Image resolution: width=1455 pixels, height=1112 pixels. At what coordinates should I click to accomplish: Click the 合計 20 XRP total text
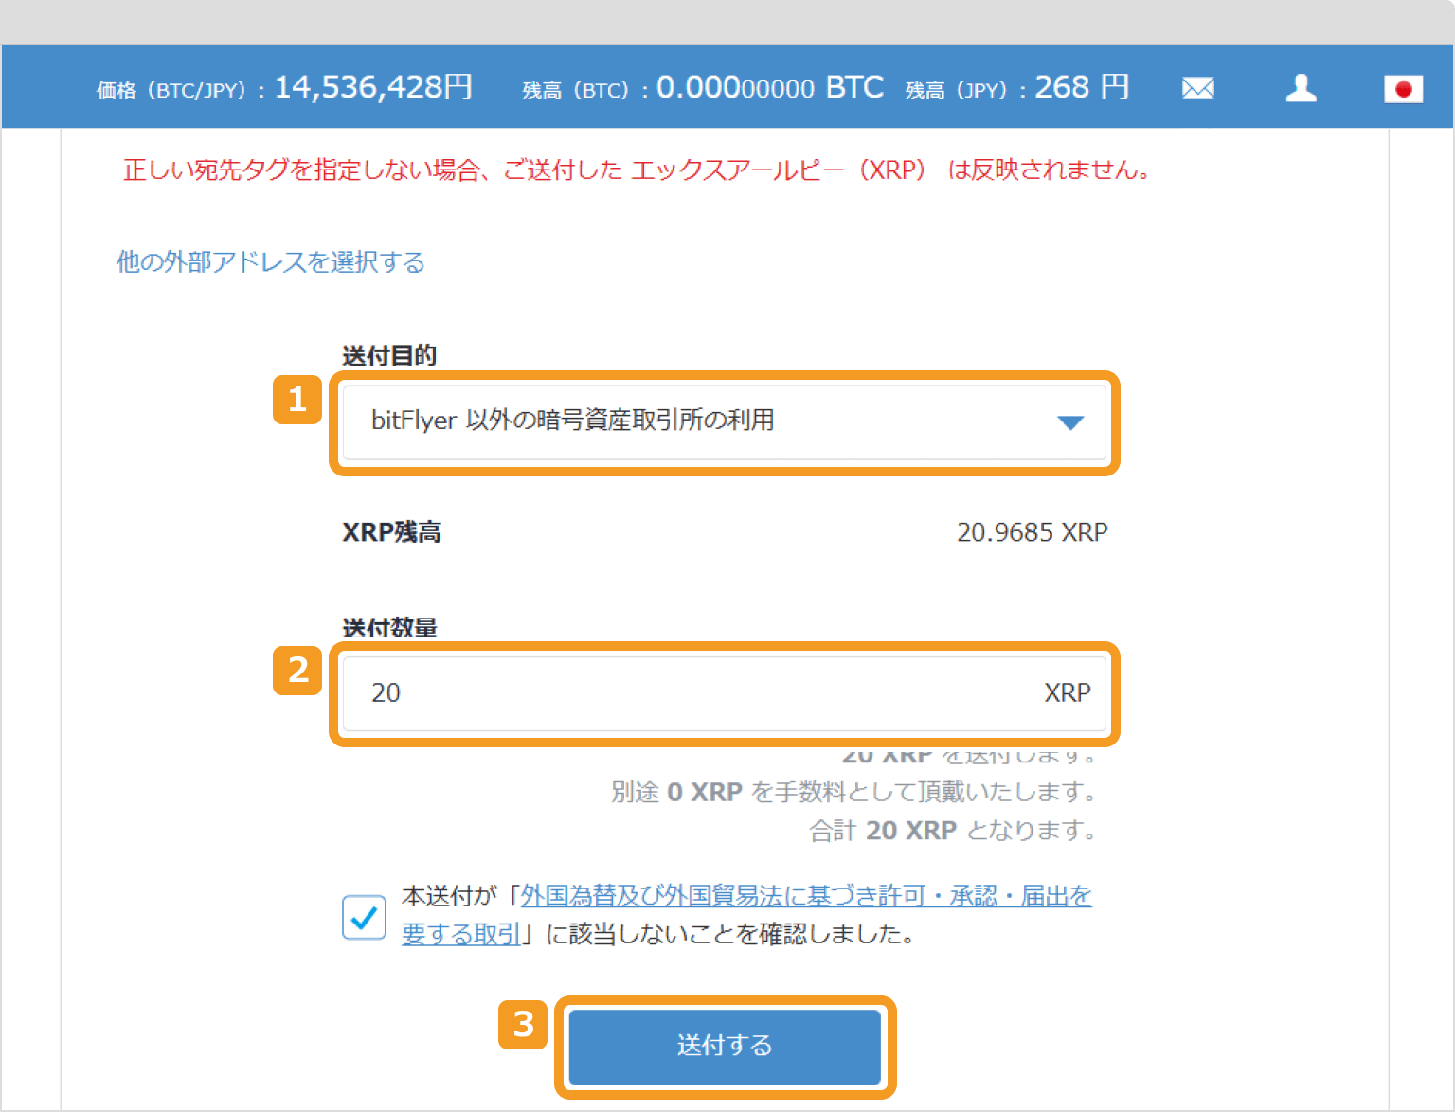pyautogui.click(x=950, y=830)
